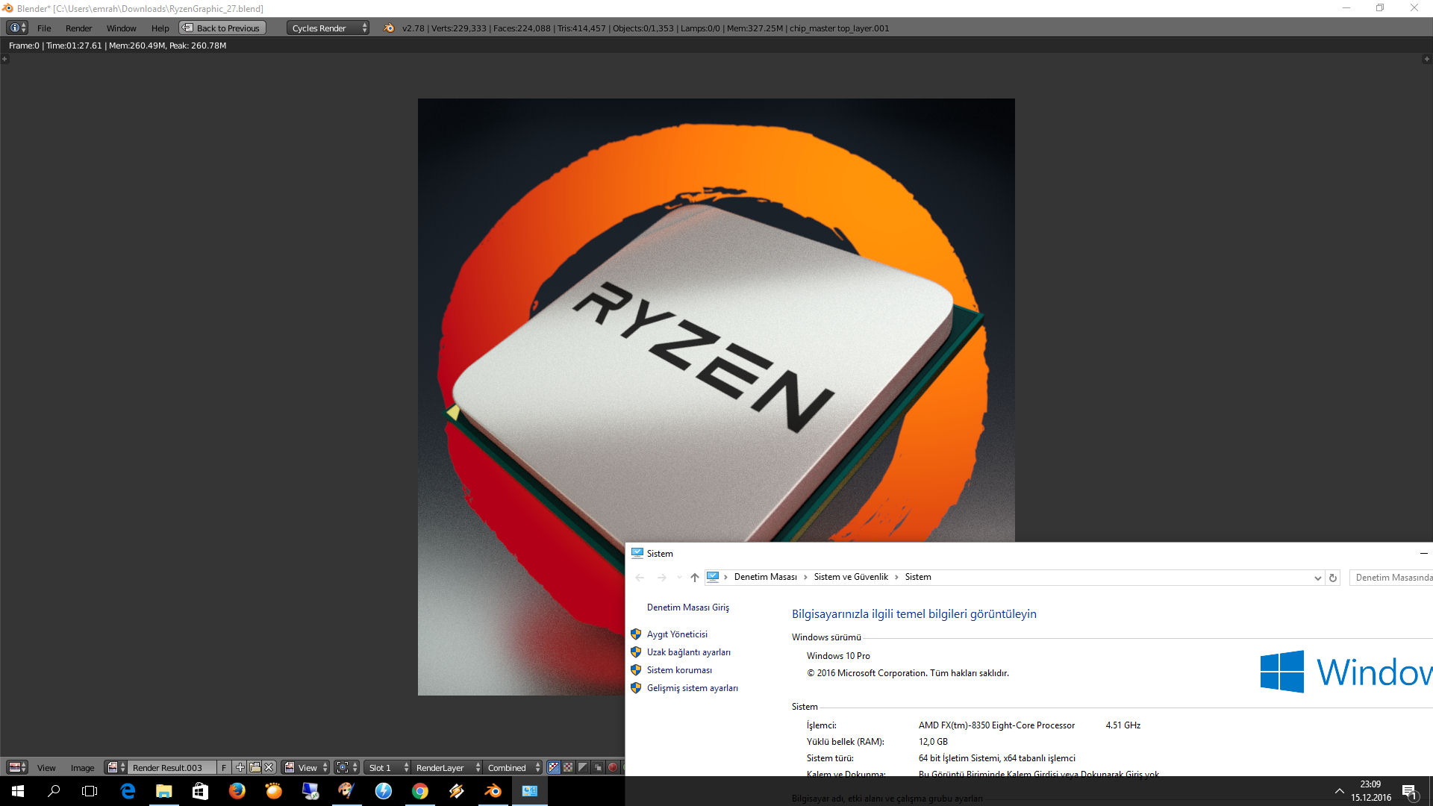
Task: Toggle Z-buffer channel display
Action: coord(598,767)
